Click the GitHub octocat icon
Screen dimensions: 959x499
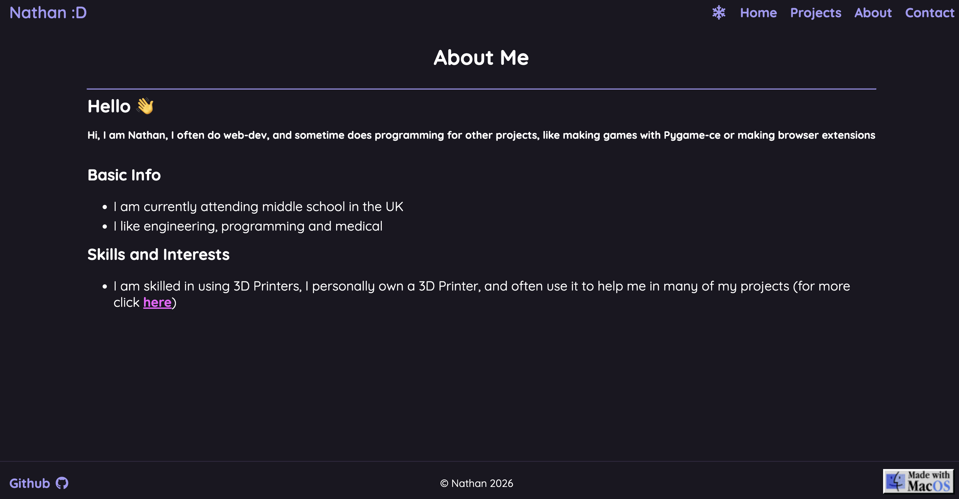[62, 483]
